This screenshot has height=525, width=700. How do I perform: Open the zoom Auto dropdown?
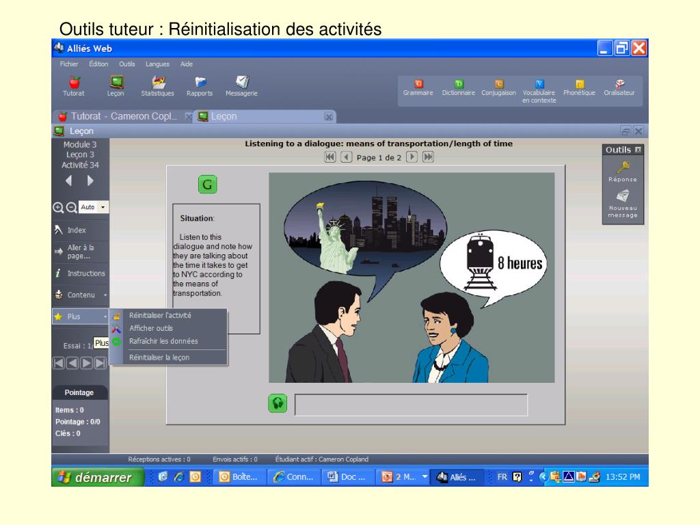(x=103, y=207)
